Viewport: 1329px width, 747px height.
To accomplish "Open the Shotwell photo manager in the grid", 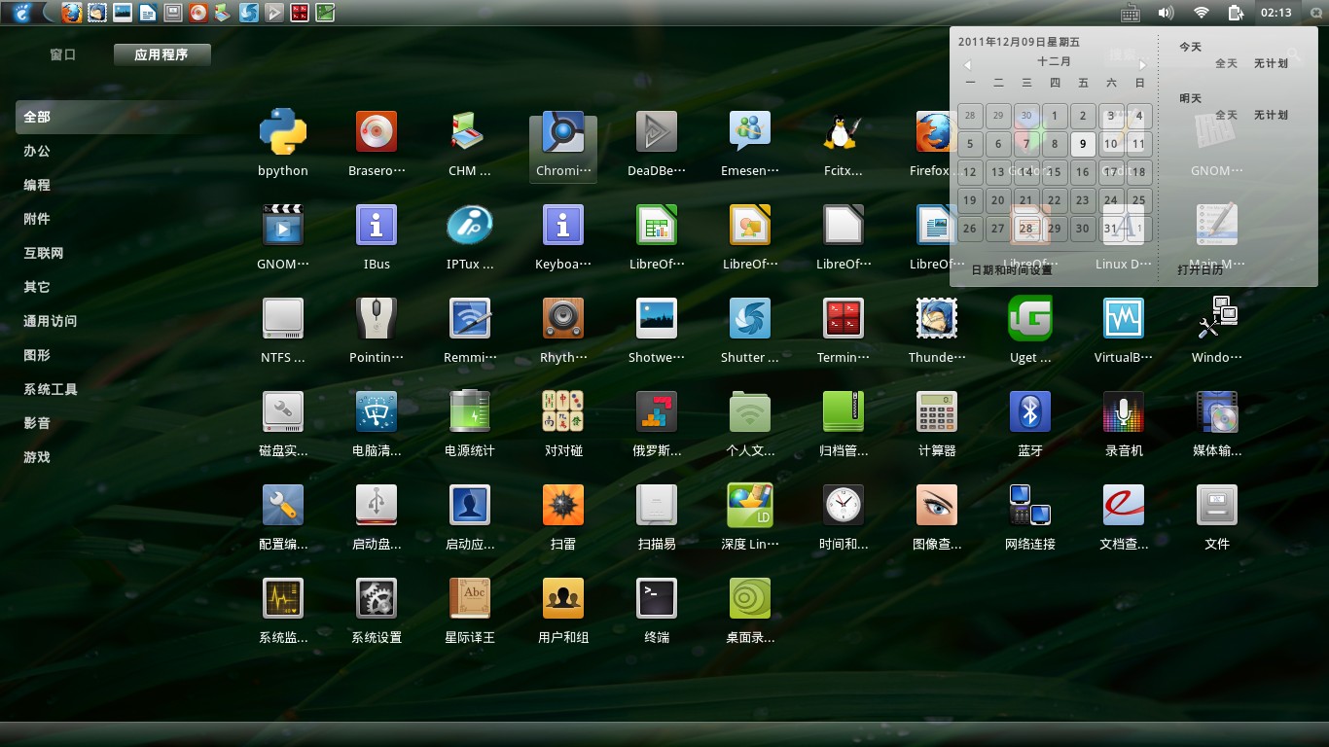I will click(x=657, y=318).
